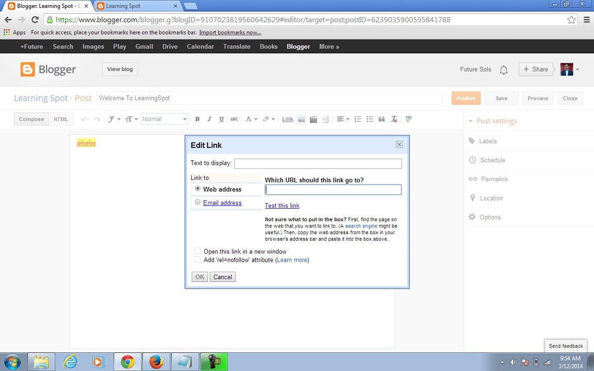The height and width of the screenshot is (371, 594).
Task: Click the remove formatting icon
Action: click(x=394, y=119)
